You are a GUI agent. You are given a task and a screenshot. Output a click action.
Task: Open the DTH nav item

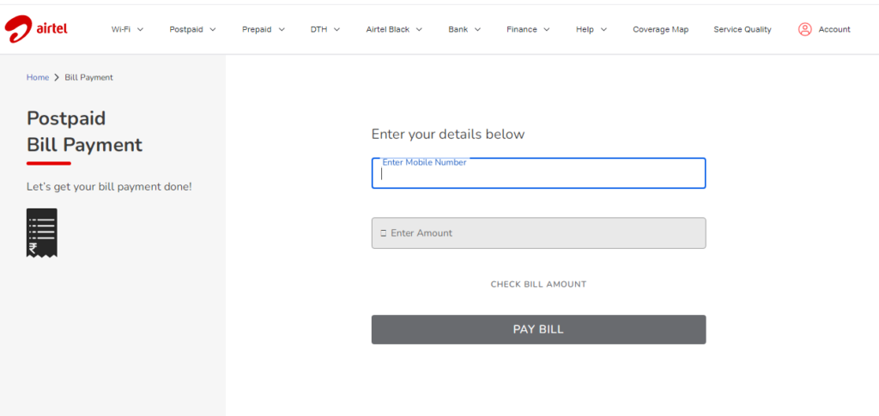click(318, 30)
